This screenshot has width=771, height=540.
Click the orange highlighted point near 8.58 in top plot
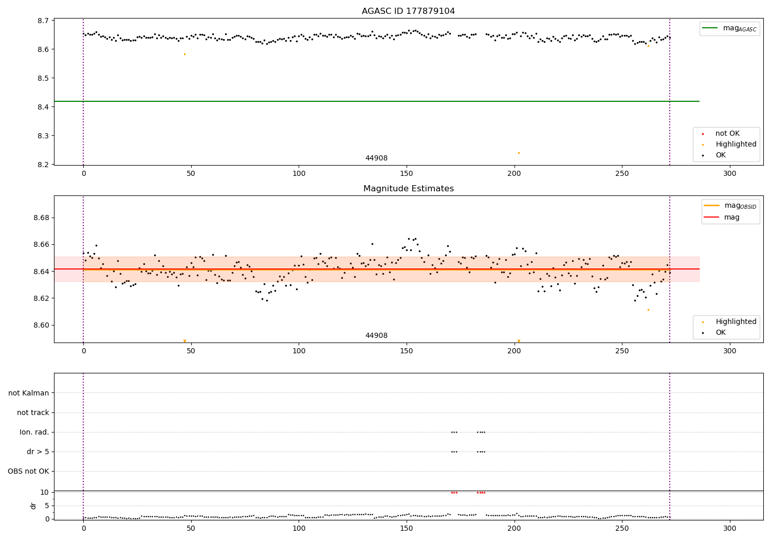pos(185,54)
